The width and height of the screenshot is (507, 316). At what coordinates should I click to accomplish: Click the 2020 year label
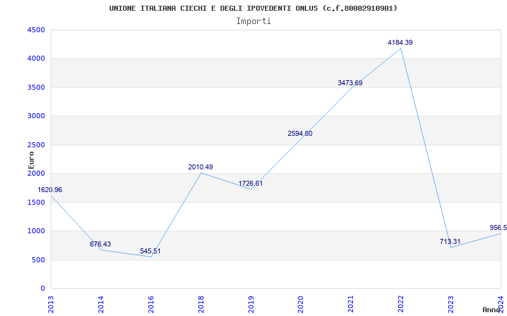pyautogui.click(x=300, y=304)
